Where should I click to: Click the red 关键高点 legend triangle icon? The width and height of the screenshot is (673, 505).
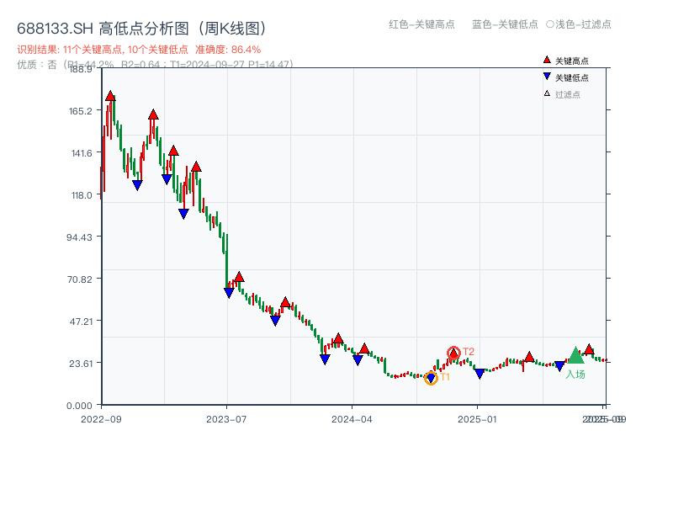pos(547,60)
